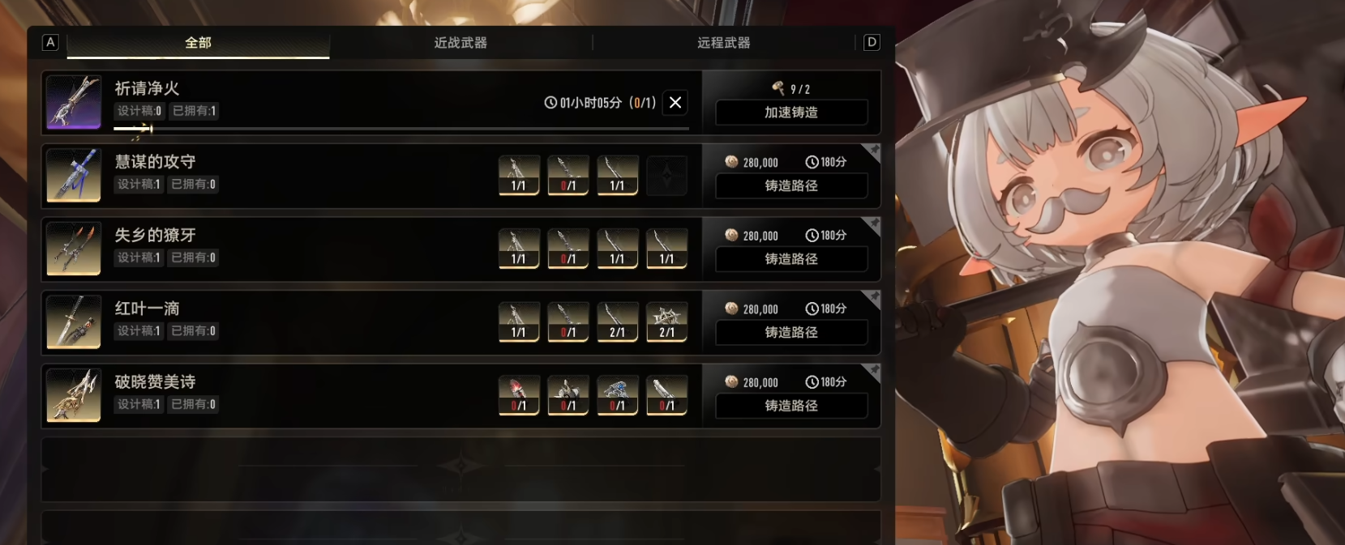Toggle pin on 失乡的獠牙 row

(872, 224)
